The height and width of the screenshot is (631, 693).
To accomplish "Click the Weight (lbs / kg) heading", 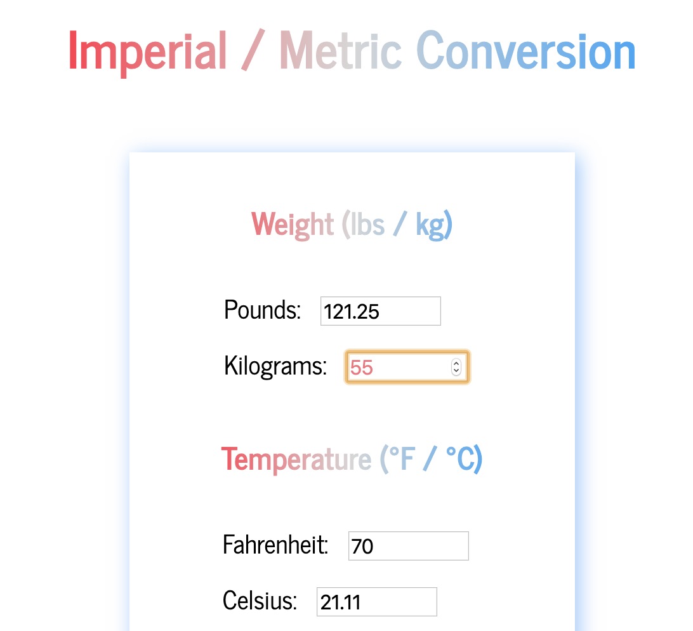I will coord(352,223).
